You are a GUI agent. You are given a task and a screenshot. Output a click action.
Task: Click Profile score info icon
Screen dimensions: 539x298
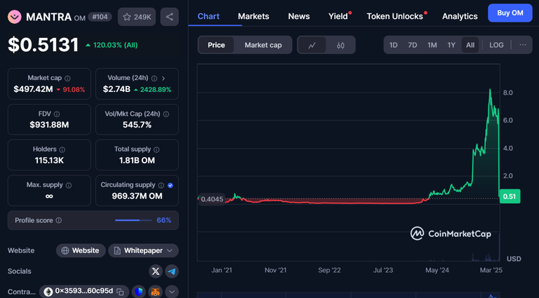pyautogui.click(x=59, y=220)
